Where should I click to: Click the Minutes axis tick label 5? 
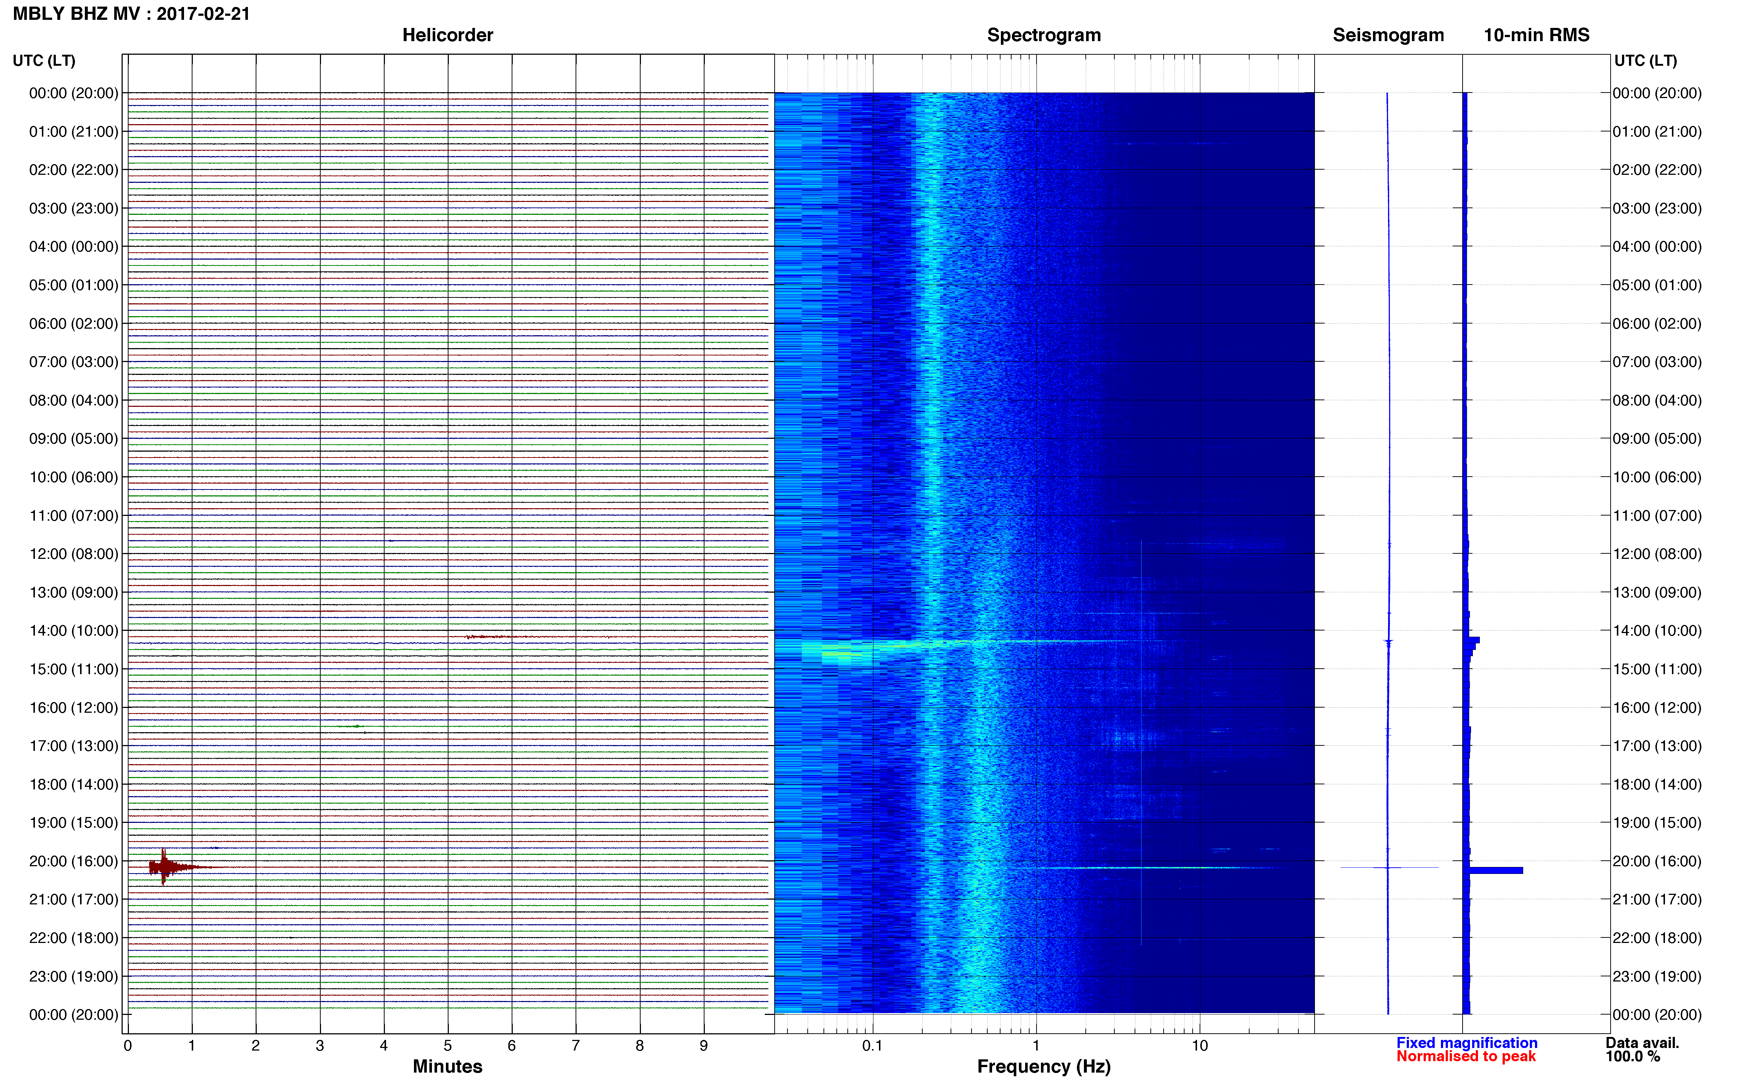tap(448, 1045)
